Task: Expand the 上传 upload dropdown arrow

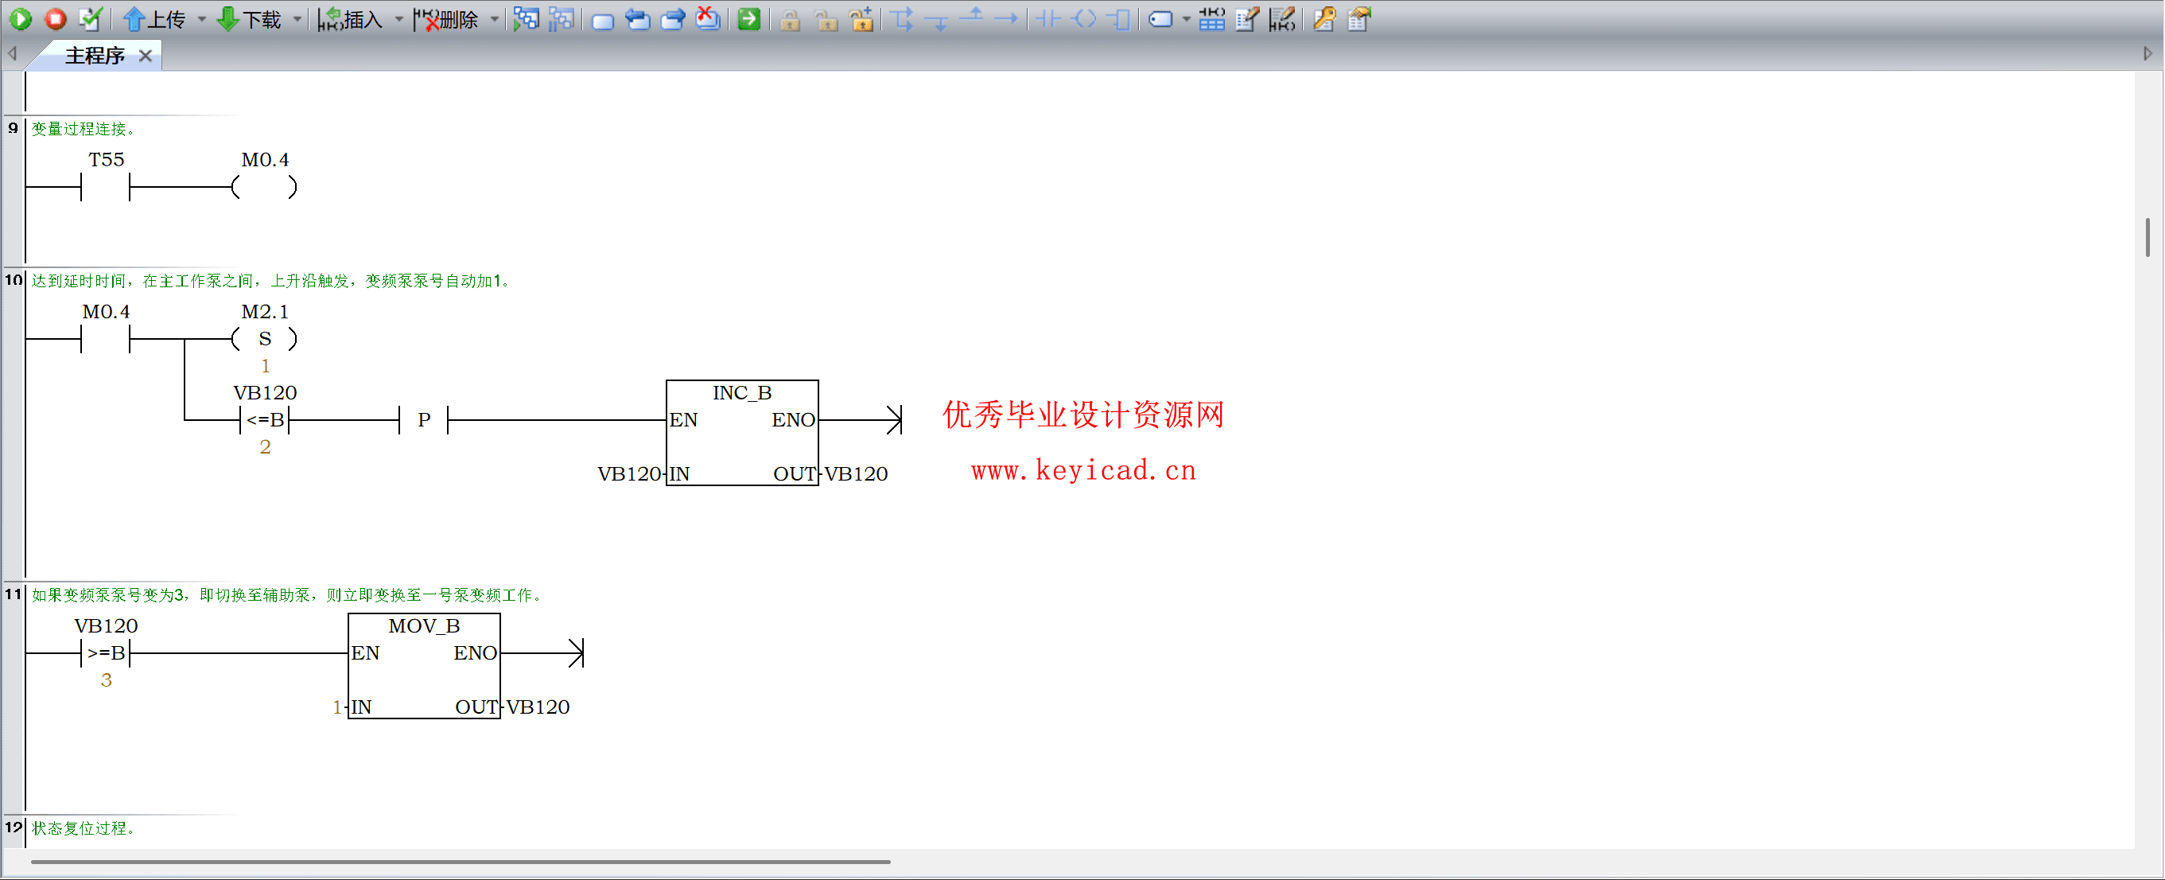Action: coord(202,19)
